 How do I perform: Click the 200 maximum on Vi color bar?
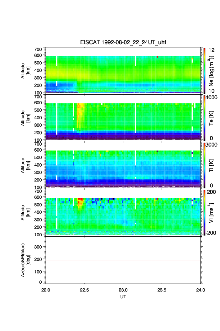point(211,192)
